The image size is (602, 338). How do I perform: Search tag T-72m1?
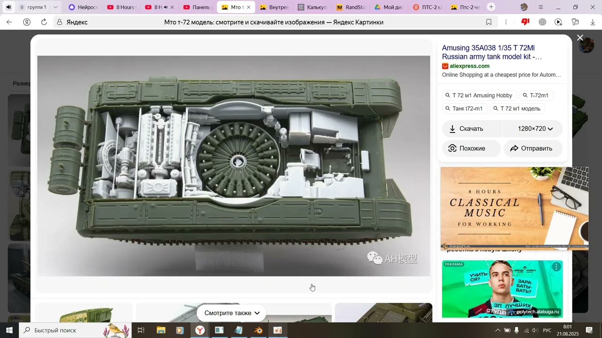pos(537,95)
